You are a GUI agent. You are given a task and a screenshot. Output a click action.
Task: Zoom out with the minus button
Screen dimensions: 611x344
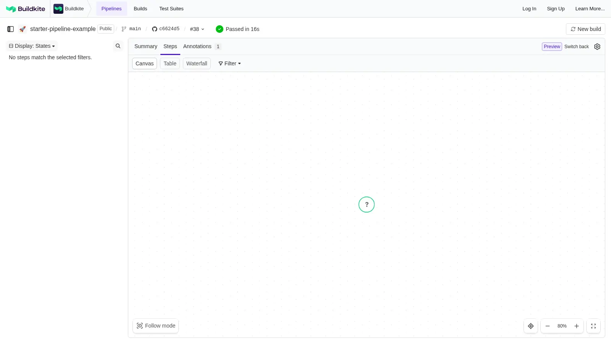pyautogui.click(x=548, y=326)
